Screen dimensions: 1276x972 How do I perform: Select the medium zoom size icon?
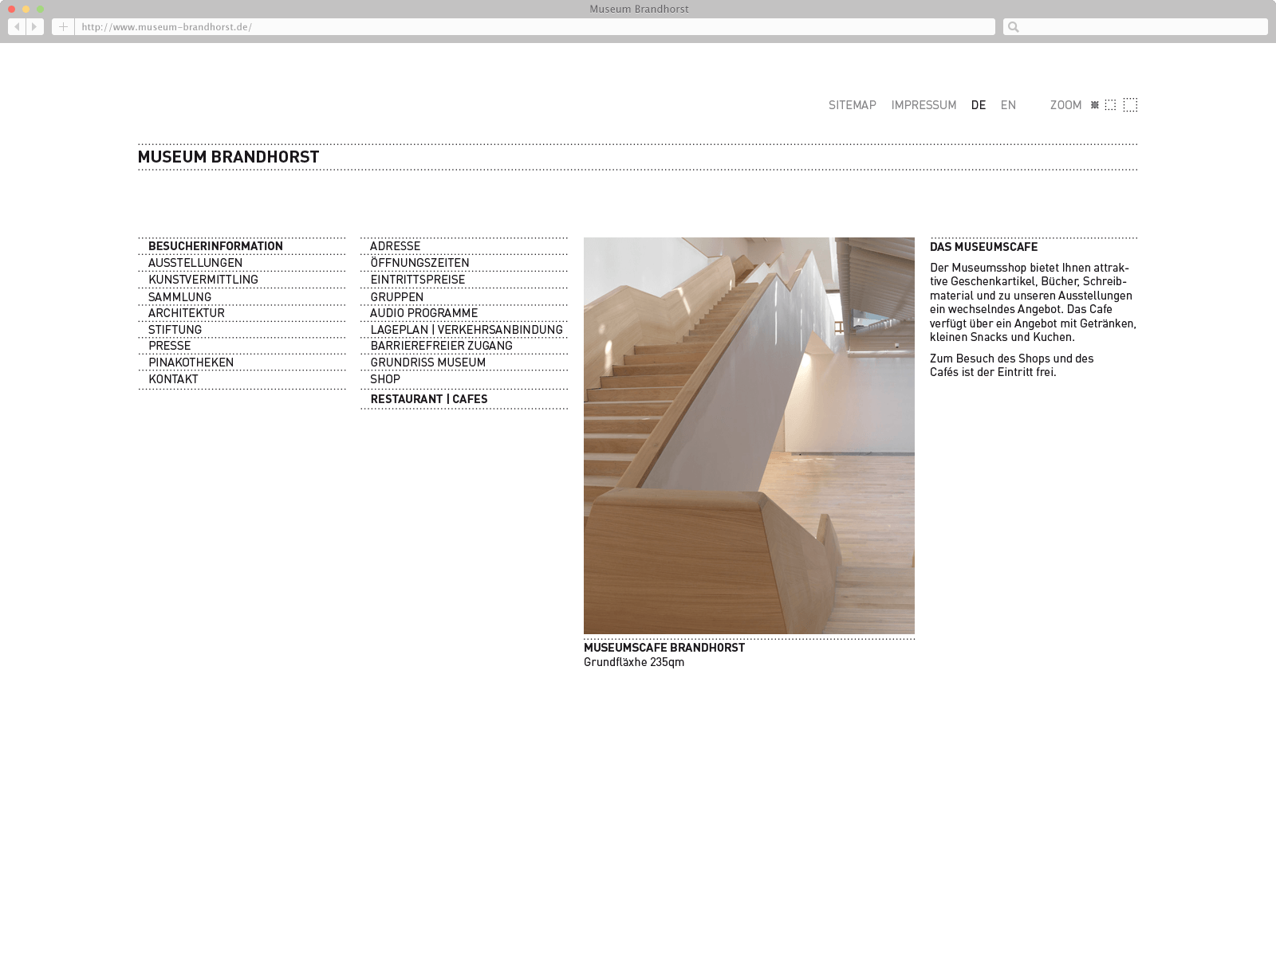[1110, 105]
